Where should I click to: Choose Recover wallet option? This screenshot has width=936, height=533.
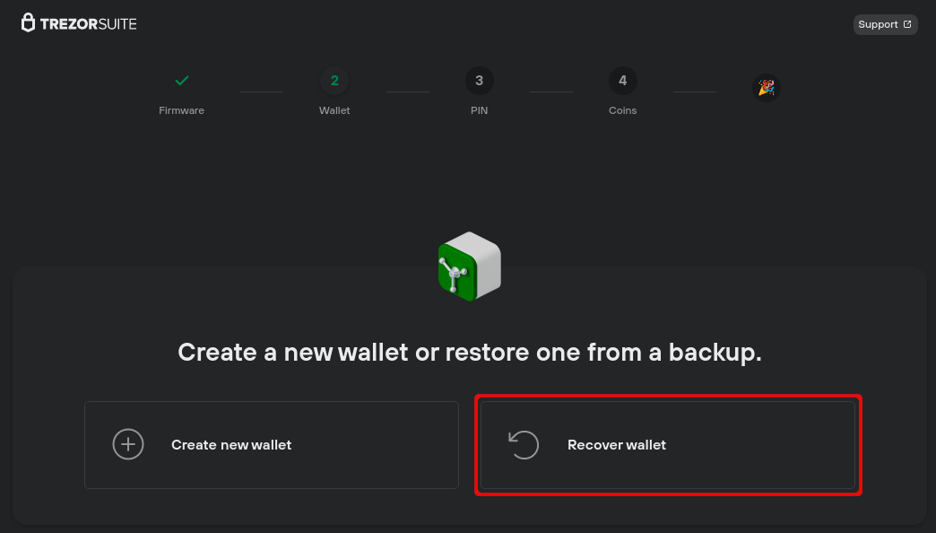coord(668,445)
